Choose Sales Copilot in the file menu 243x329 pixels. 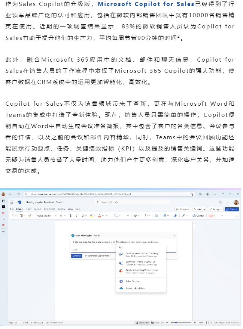click(x=141, y=281)
